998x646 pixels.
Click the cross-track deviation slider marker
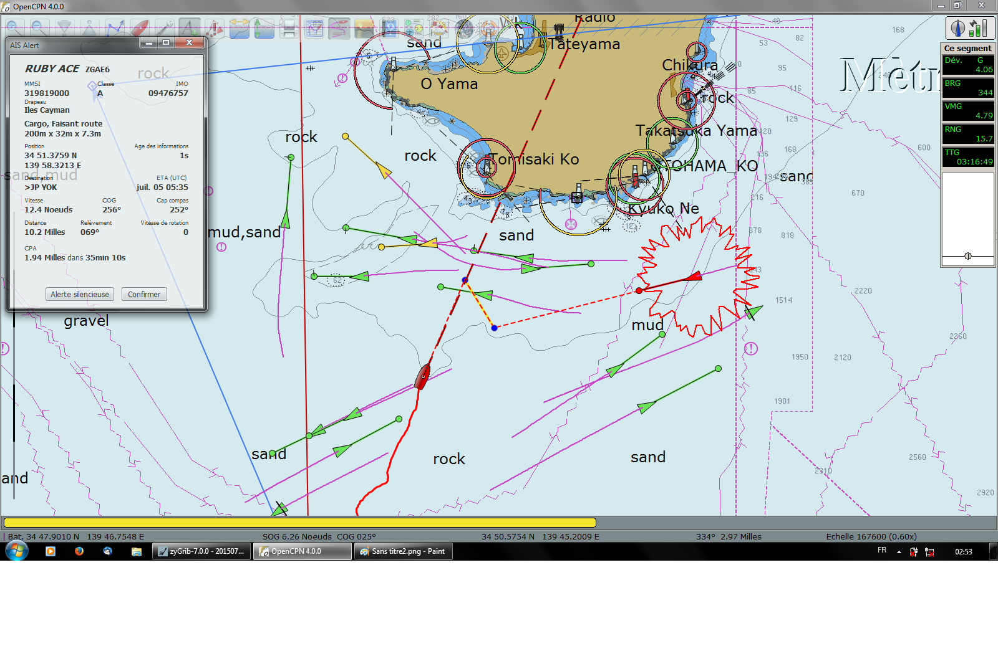click(x=968, y=256)
